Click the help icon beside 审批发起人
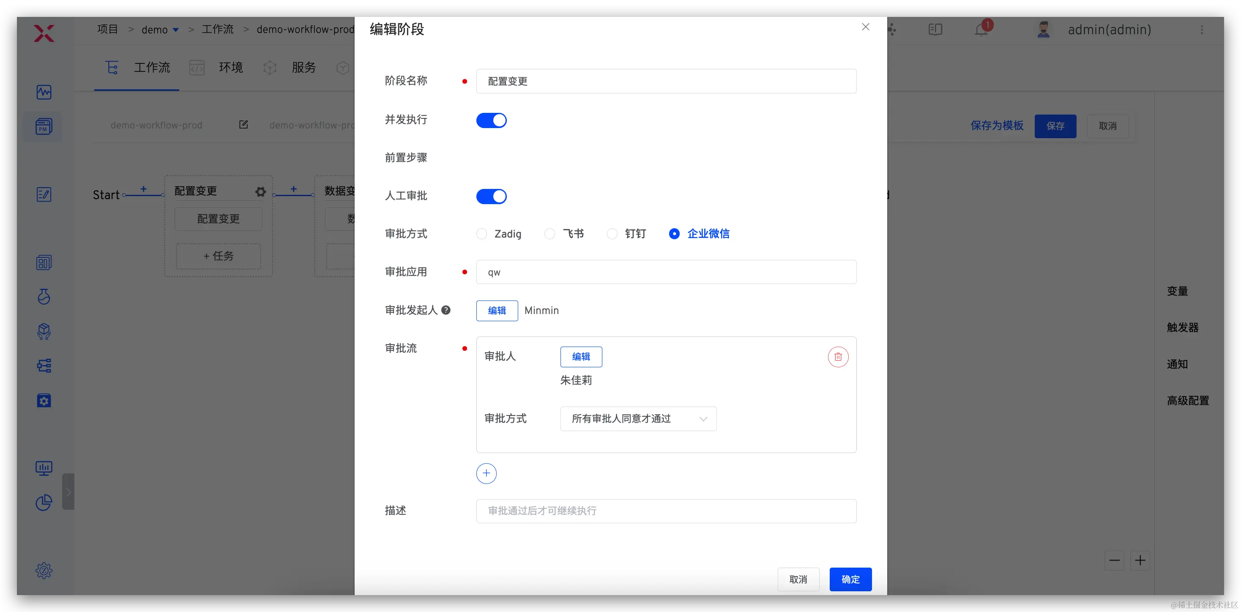1241x612 pixels. [446, 310]
